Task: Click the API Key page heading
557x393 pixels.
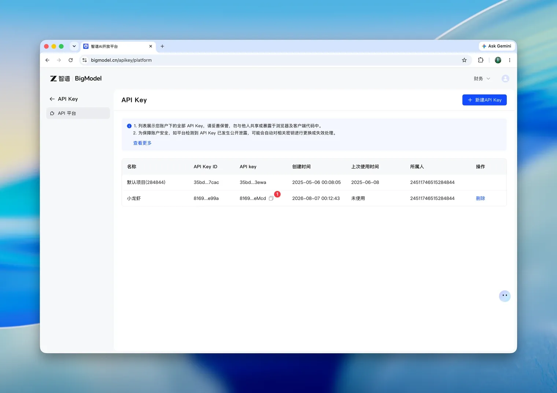Action: (x=134, y=100)
